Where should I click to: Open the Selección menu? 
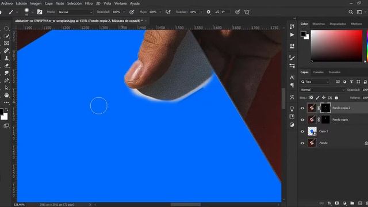74,3
